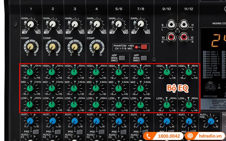
Task: Toggle HPF 80Hz switch on channel 5/6
Action: click(x=122, y=58)
